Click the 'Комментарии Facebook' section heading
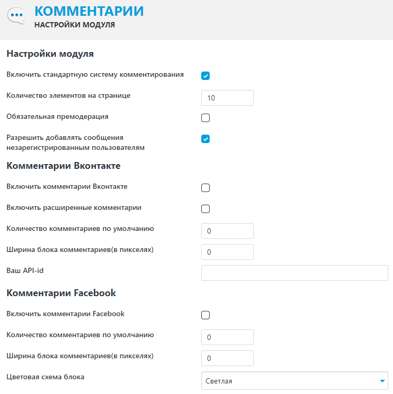This screenshot has height=394, width=393. click(61, 293)
